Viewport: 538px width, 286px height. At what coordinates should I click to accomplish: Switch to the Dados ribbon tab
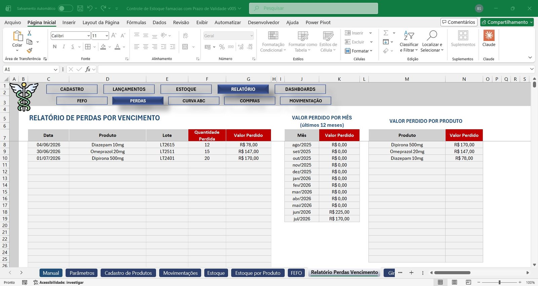159,23
